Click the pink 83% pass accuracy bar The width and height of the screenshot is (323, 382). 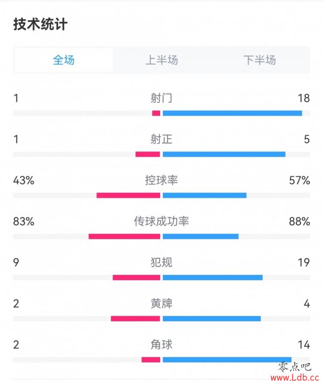(x=124, y=236)
